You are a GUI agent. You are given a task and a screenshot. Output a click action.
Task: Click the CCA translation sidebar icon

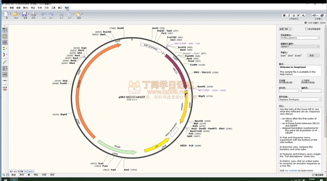click(x=5, y=88)
